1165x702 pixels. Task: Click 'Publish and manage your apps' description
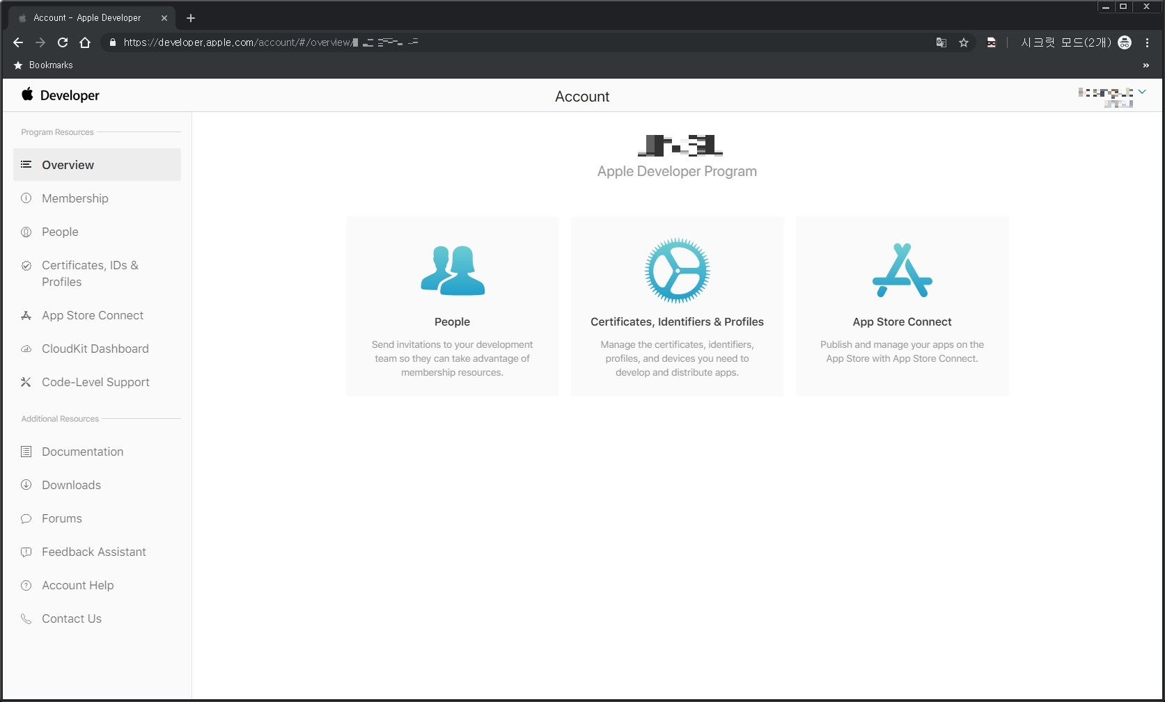point(902,344)
